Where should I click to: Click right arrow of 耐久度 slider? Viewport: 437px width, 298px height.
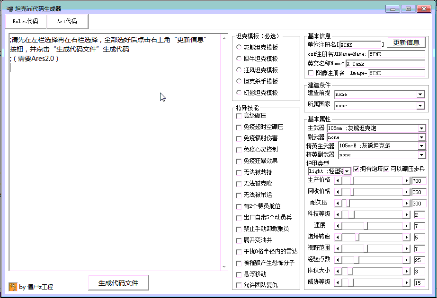pyautogui.click(x=406, y=204)
